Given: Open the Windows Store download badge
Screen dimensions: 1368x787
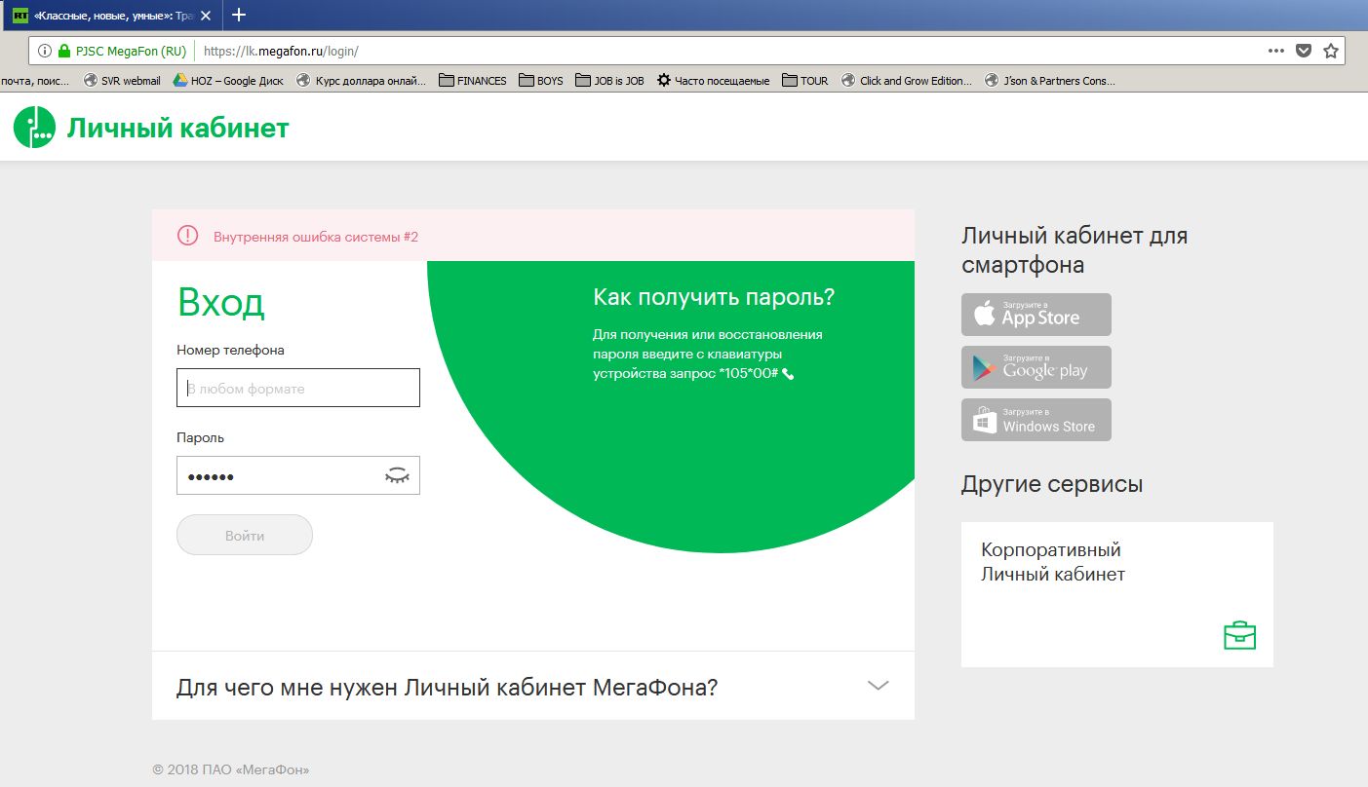Looking at the screenshot, I should [1036, 420].
